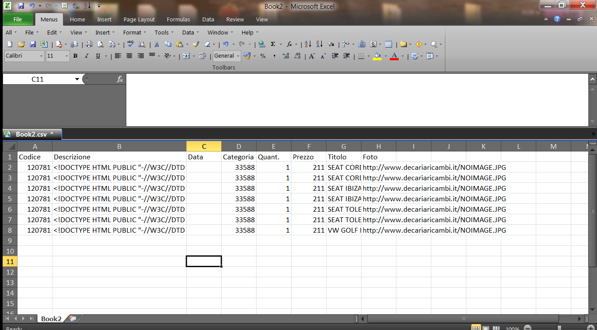597x330 pixels.
Task: Open the Review ribbon tab
Action: [x=235, y=19]
